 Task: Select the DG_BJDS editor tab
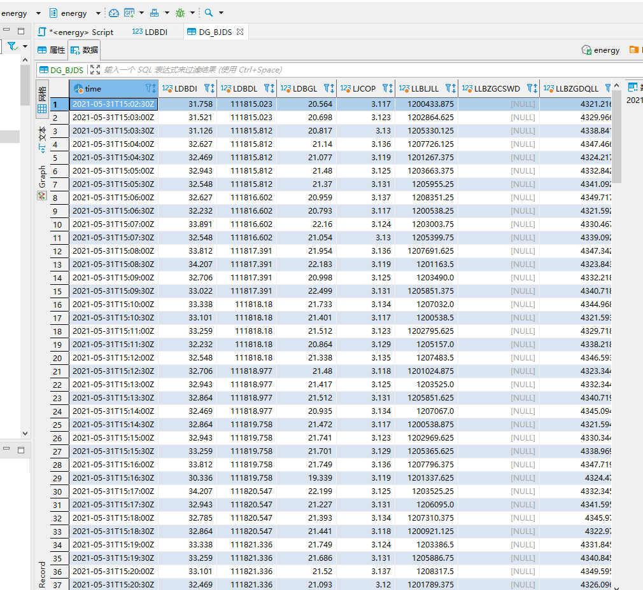(215, 32)
